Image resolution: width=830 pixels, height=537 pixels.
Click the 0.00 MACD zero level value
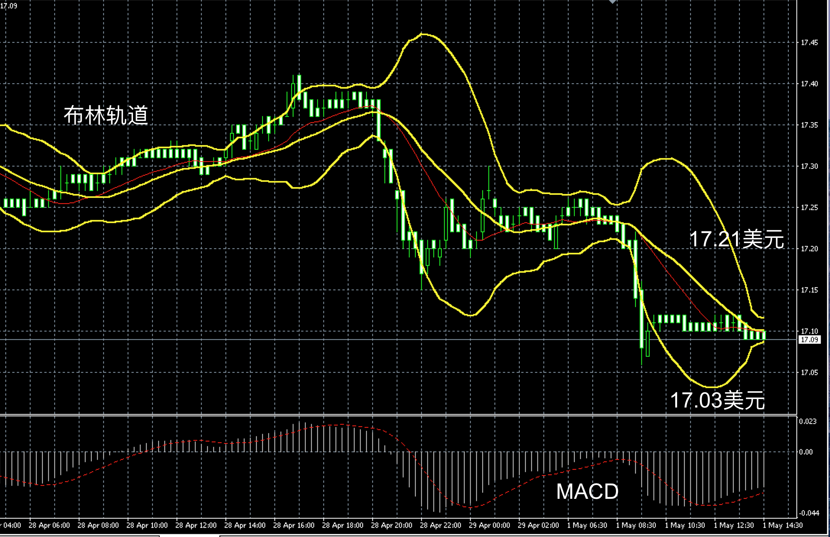tap(806, 452)
